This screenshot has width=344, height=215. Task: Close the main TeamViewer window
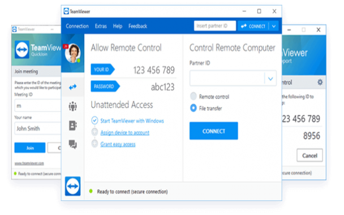click(274, 11)
